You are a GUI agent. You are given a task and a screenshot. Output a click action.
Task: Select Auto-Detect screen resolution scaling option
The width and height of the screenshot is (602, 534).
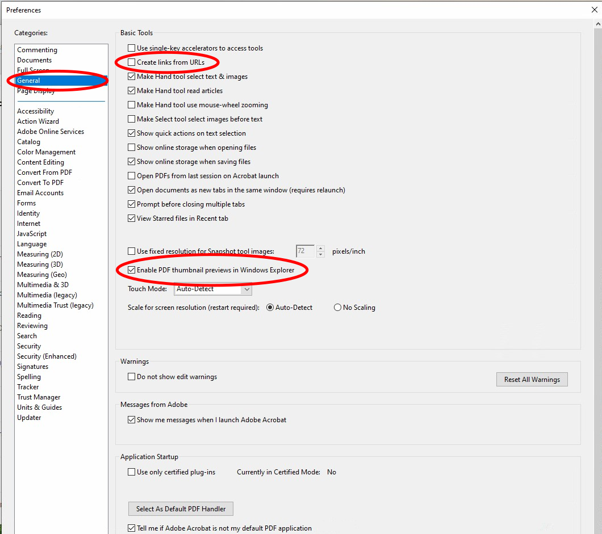click(270, 308)
